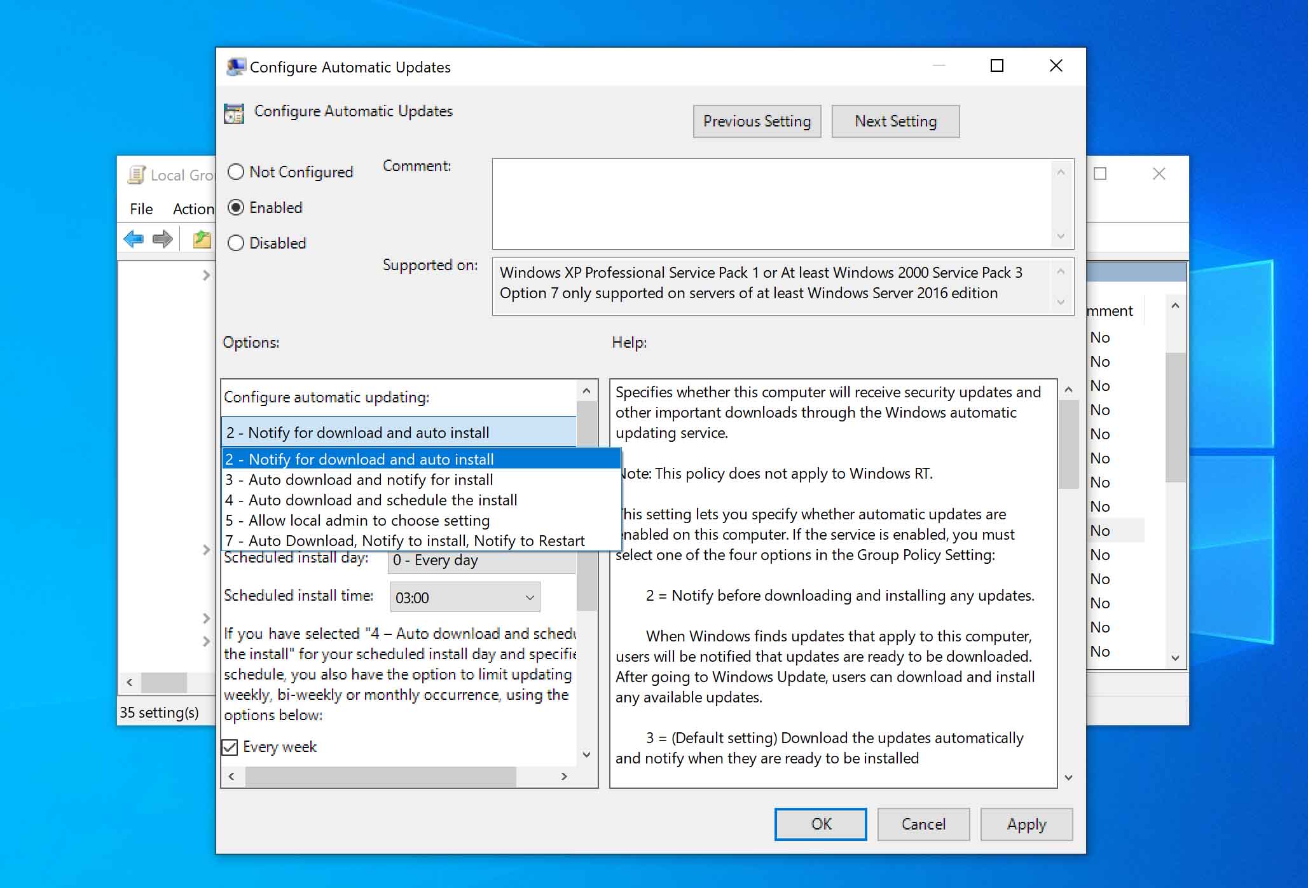The height and width of the screenshot is (888, 1308).
Task: Click the highlighted No row in Group Policy Editor list
Action: pyautogui.click(x=1116, y=530)
